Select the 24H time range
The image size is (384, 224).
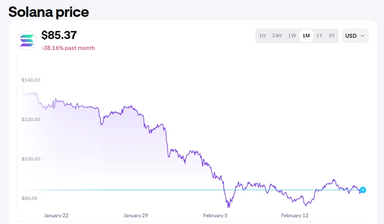tap(277, 36)
